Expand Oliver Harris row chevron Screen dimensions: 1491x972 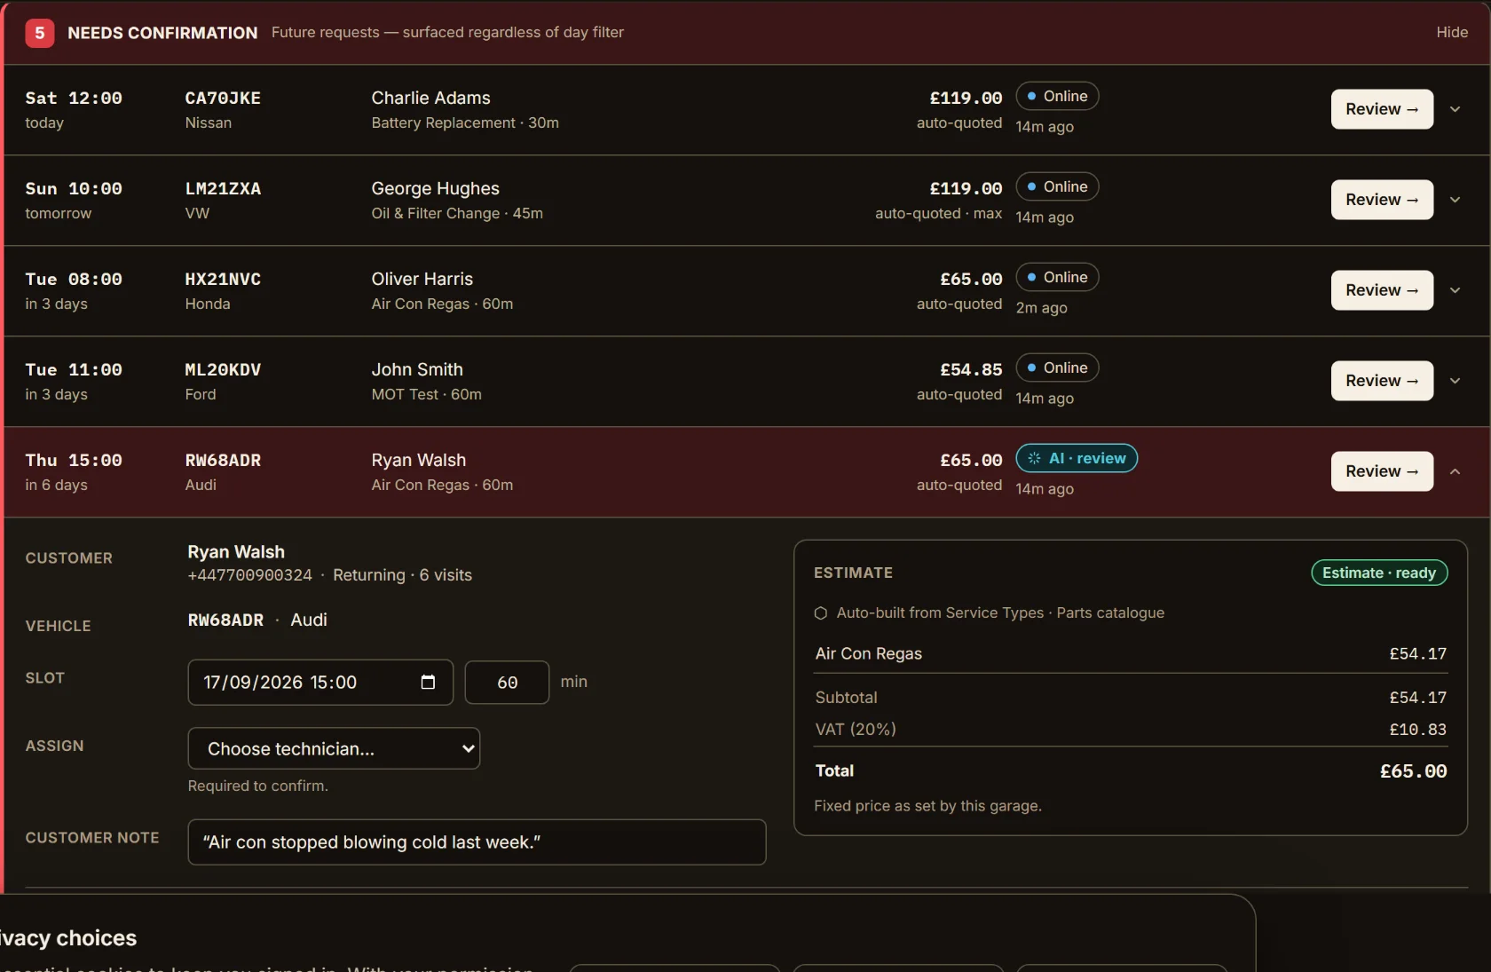click(1455, 290)
